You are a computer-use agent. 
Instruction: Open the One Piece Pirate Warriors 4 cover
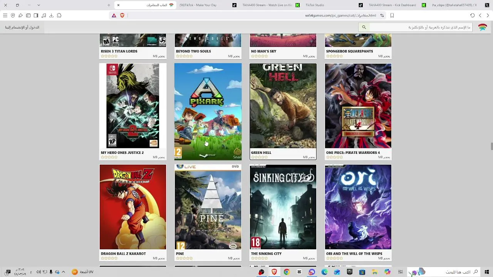(358, 106)
